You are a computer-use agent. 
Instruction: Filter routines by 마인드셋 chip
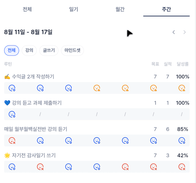[72, 50]
